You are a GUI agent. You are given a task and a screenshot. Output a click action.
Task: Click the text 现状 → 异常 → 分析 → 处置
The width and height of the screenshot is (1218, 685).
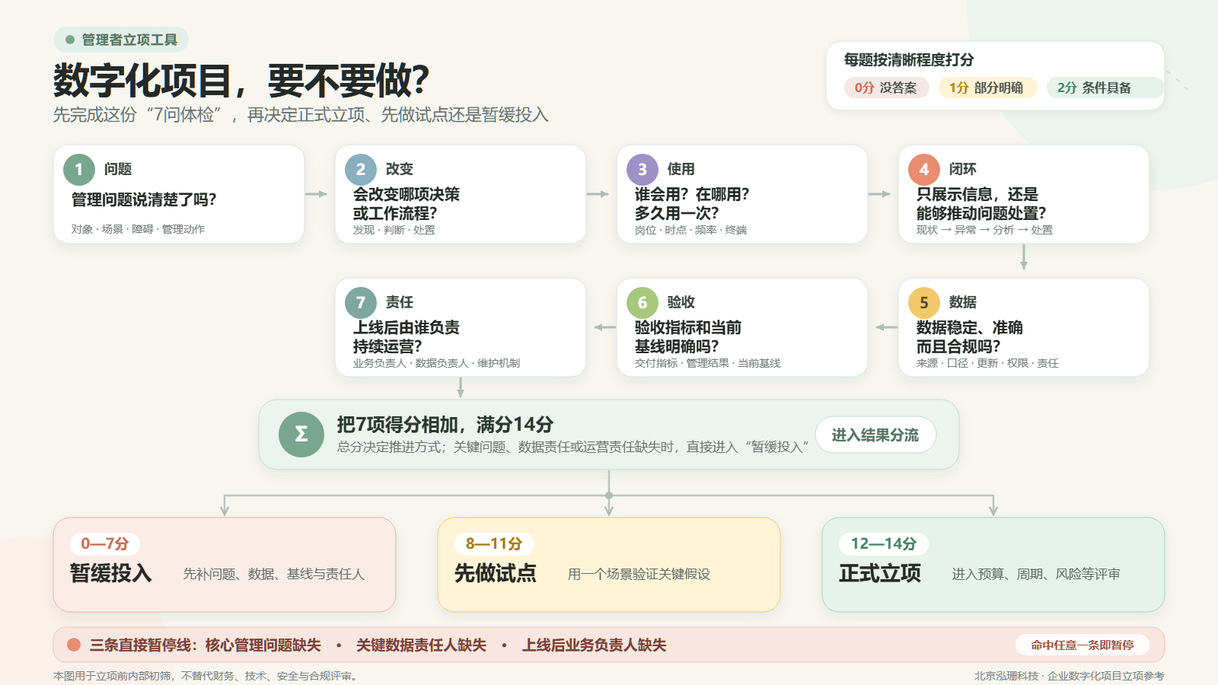coord(984,230)
